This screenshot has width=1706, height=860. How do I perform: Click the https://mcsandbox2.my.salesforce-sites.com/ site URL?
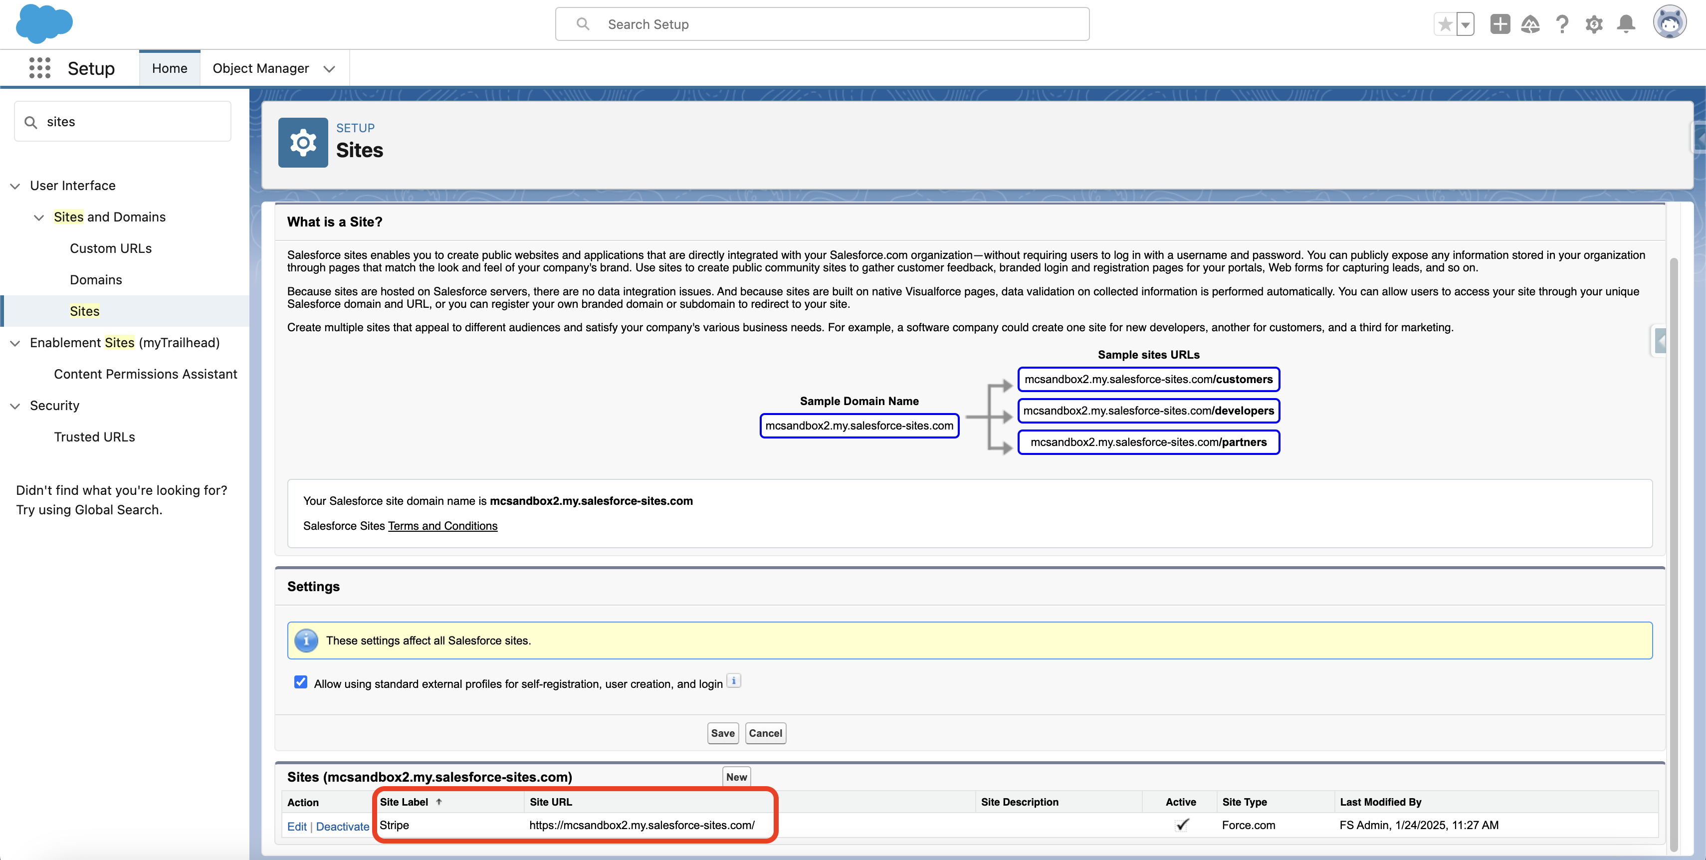(641, 825)
